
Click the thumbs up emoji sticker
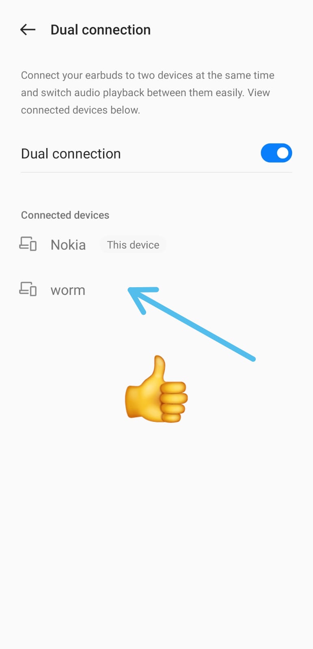tap(156, 389)
